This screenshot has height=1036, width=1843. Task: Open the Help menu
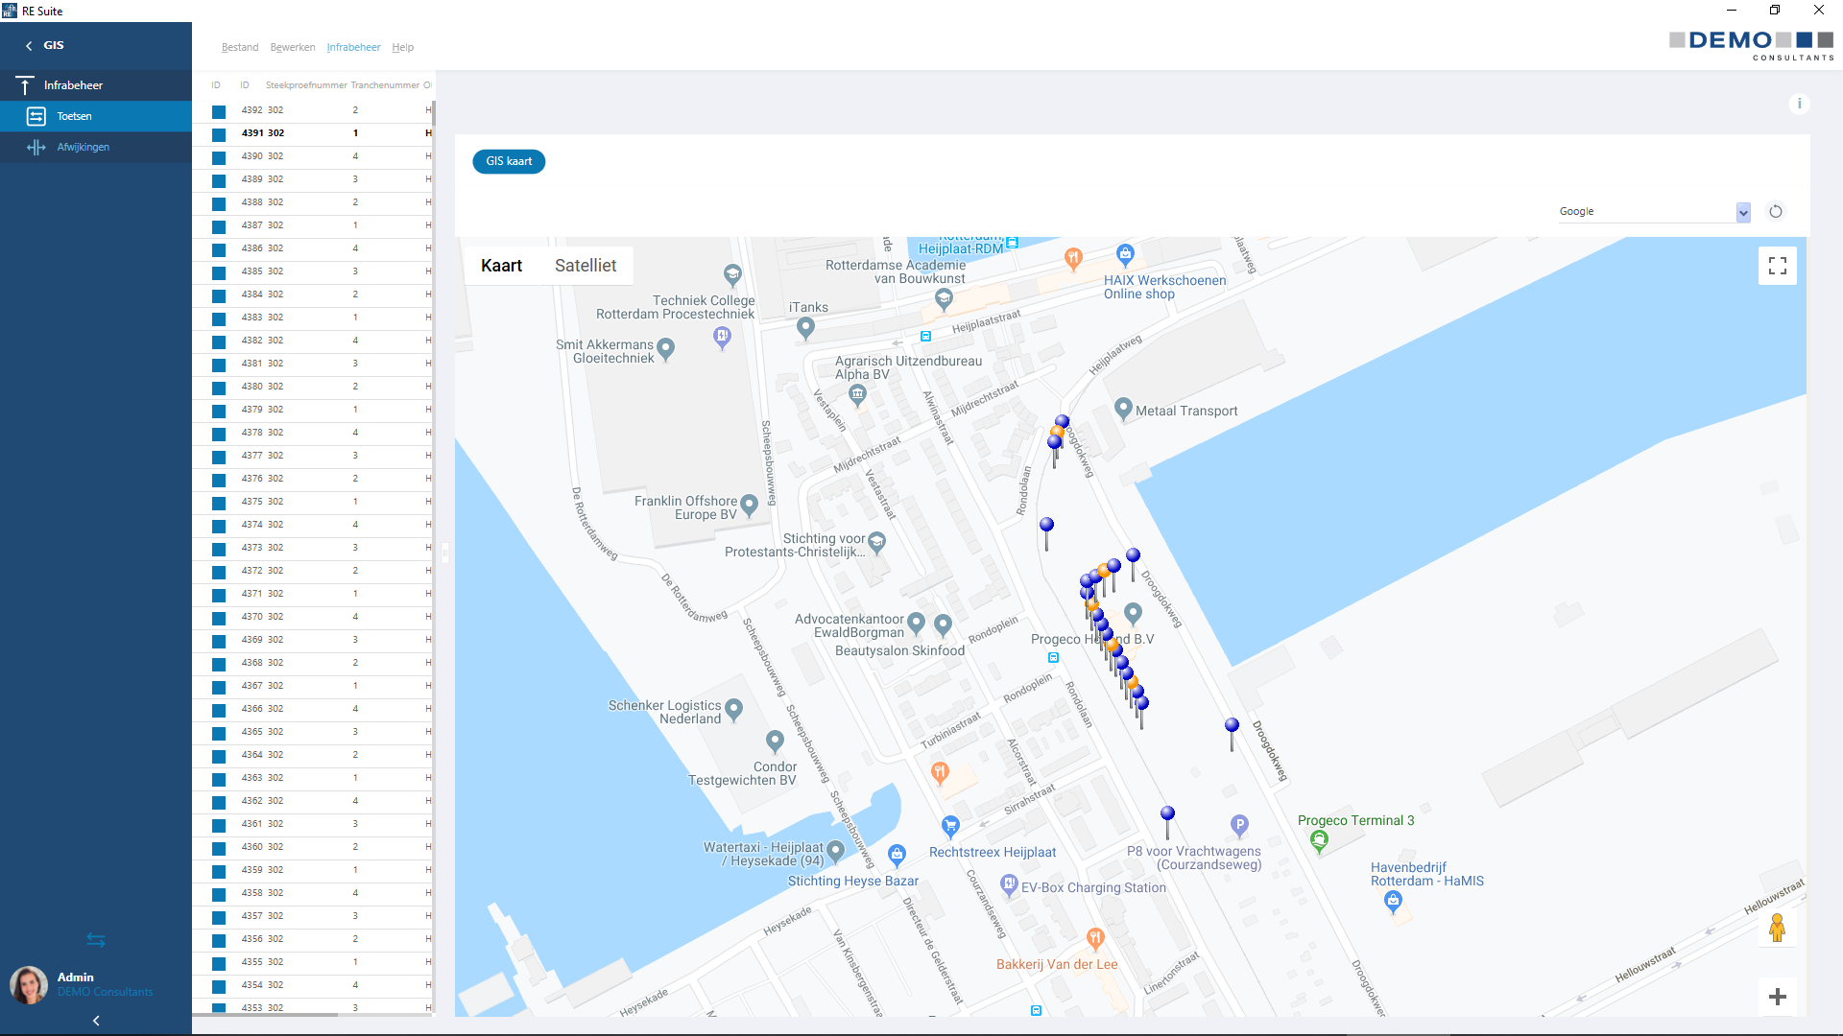pos(402,47)
